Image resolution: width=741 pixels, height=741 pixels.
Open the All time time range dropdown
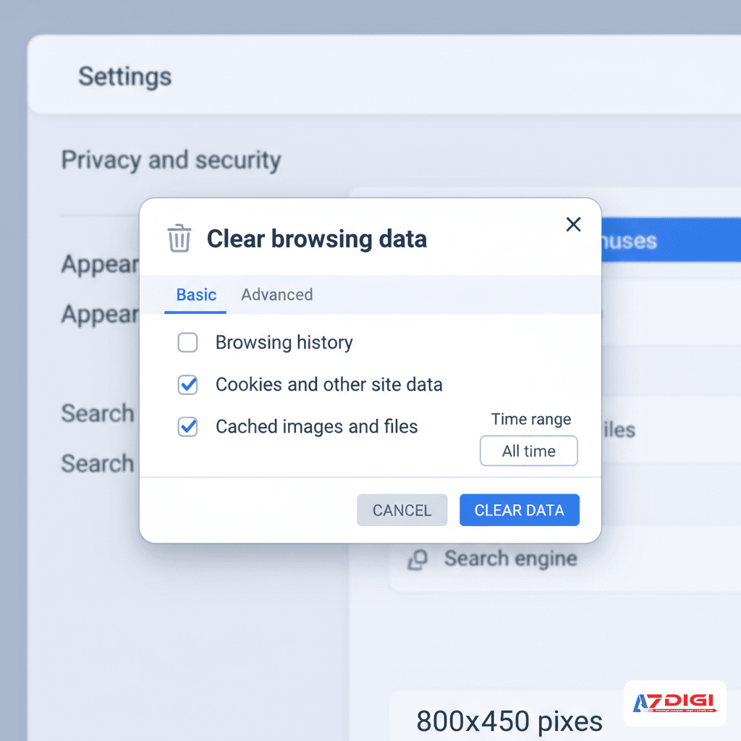pos(528,451)
